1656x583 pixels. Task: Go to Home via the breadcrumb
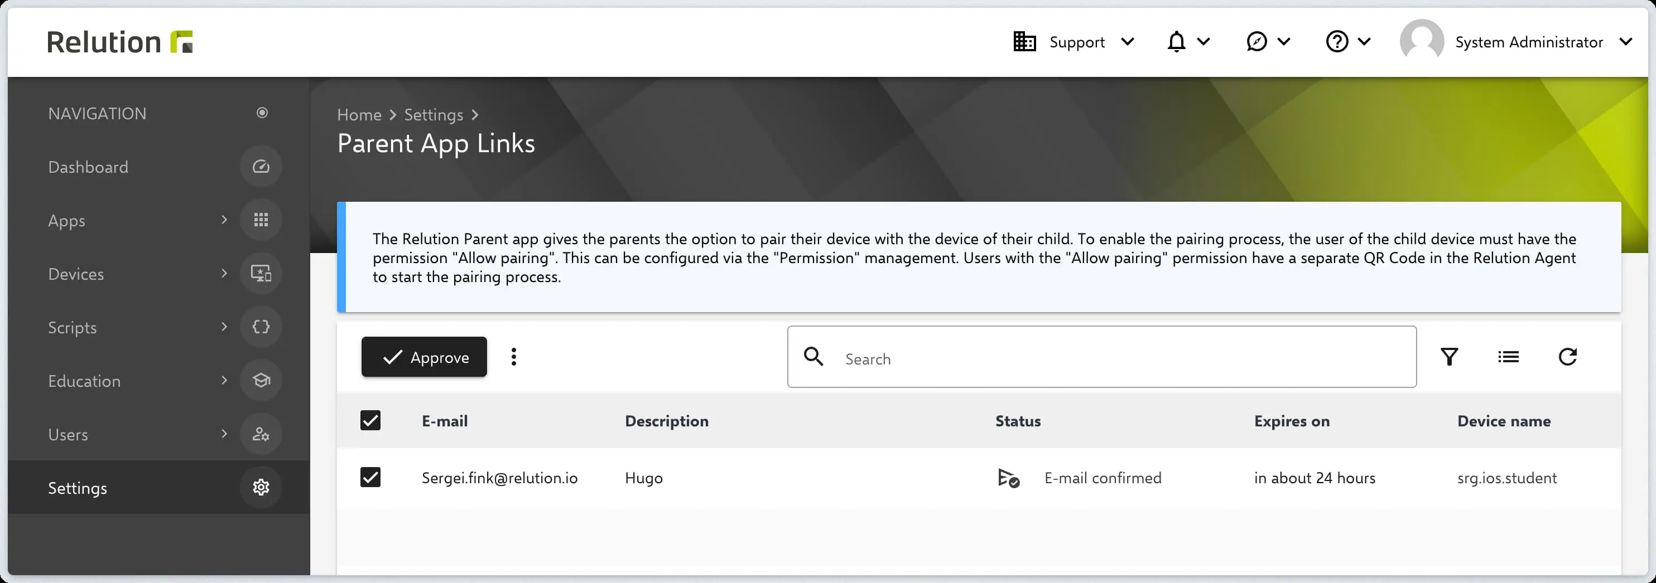(359, 115)
